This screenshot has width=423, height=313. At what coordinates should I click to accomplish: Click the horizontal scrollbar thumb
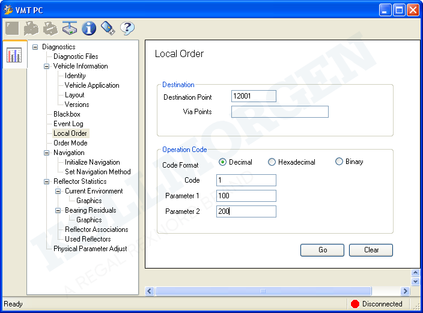(x=262, y=291)
